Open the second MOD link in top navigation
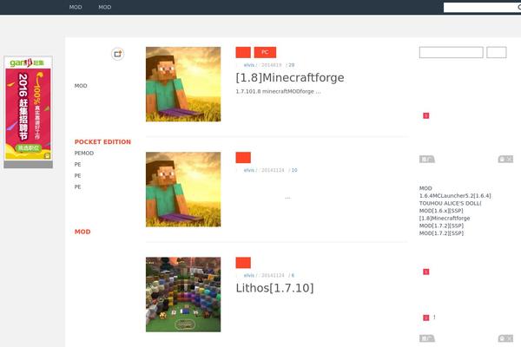This screenshot has width=521, height=347. (105, 7)
